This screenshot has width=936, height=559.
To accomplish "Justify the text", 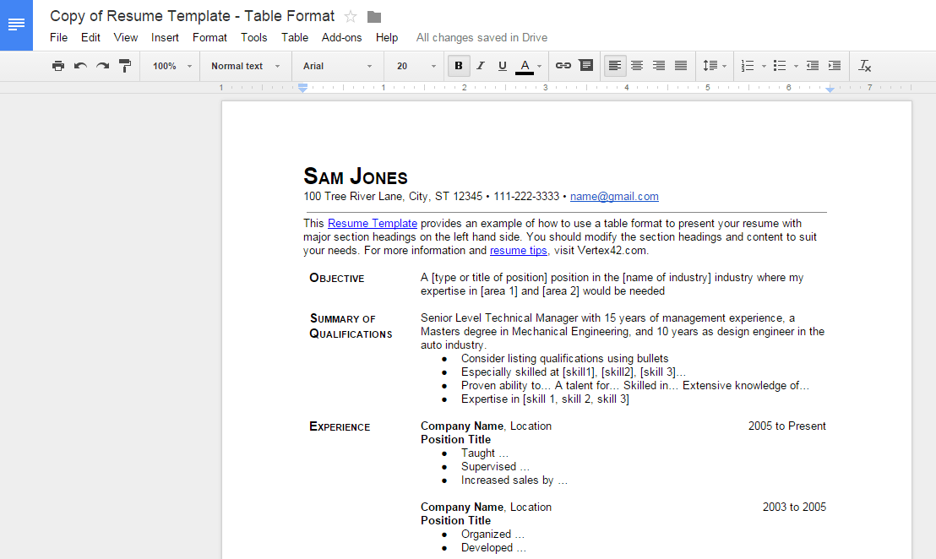I will click(681, 66).
